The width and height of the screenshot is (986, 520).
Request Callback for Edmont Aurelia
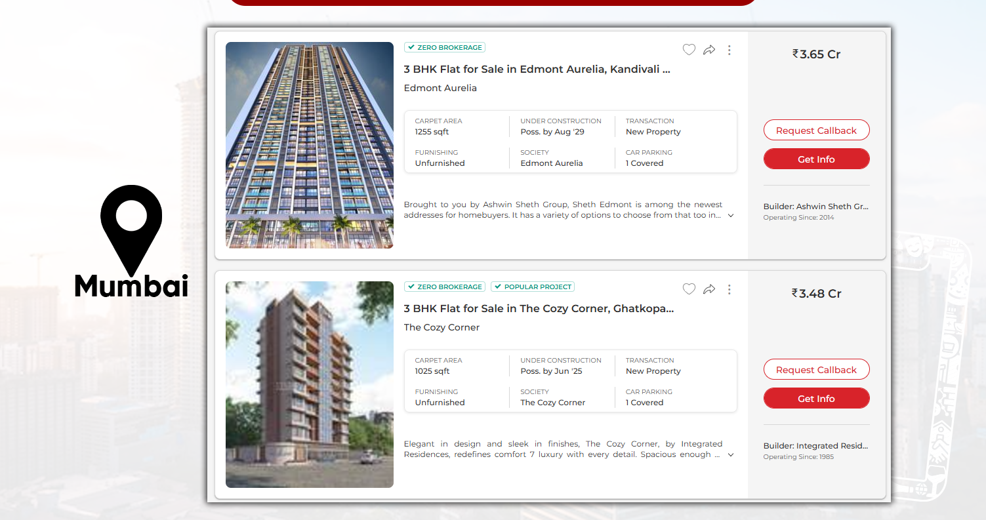[816, 130]
